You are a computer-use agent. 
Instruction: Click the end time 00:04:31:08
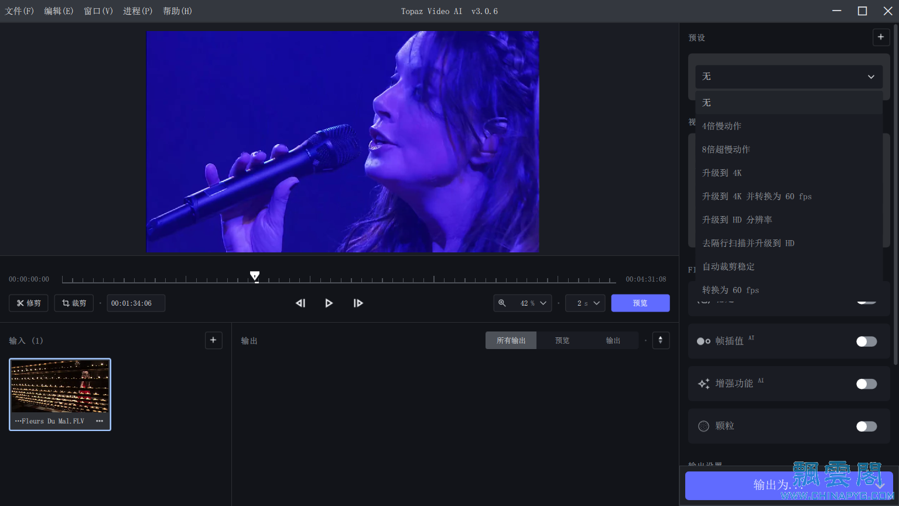tap(646, 279)
